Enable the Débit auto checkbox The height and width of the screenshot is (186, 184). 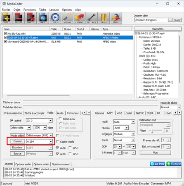[60, 119]
